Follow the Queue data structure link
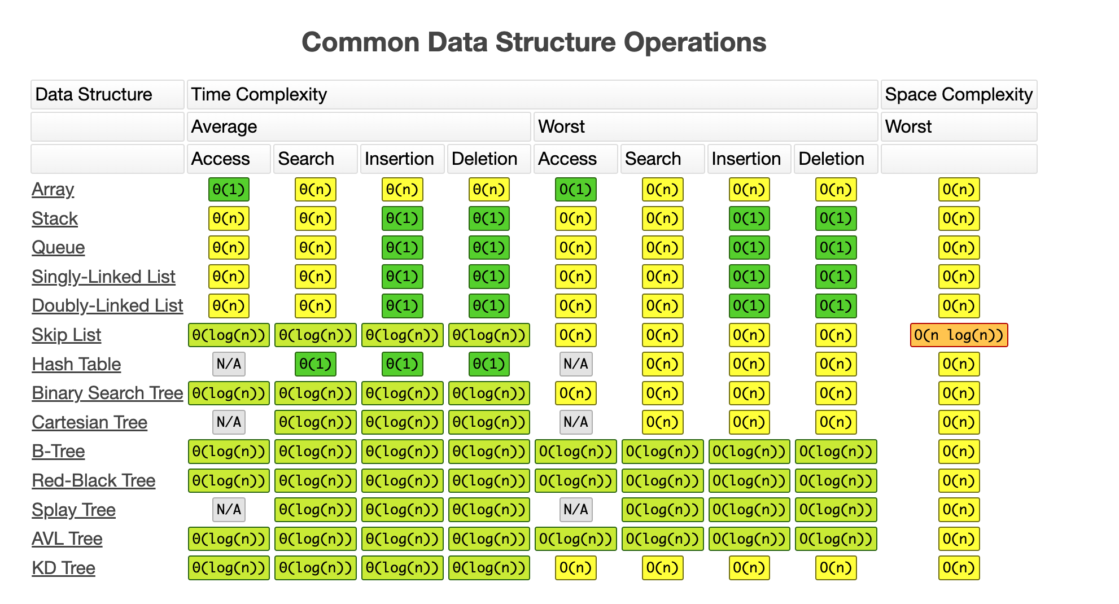Screen dimensions: 1119x604 (58, 247)
